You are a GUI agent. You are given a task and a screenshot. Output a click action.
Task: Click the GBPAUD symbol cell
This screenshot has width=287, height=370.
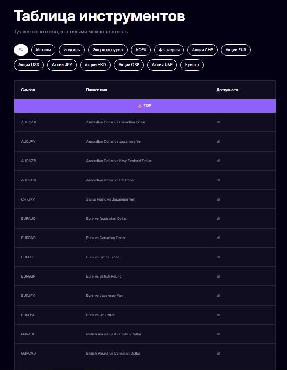29,334
